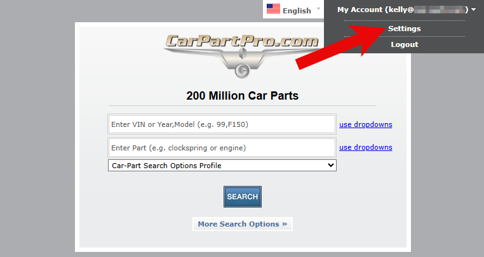Click the US flag icon
484x257 pixels.
click(x=274, y=10)
